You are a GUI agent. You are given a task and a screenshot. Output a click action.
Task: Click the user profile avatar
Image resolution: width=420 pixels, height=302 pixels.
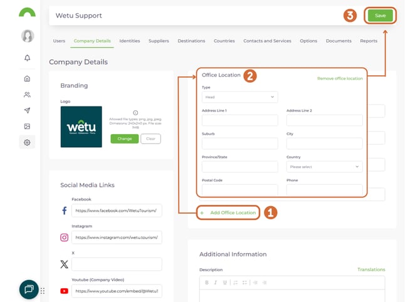27,36
